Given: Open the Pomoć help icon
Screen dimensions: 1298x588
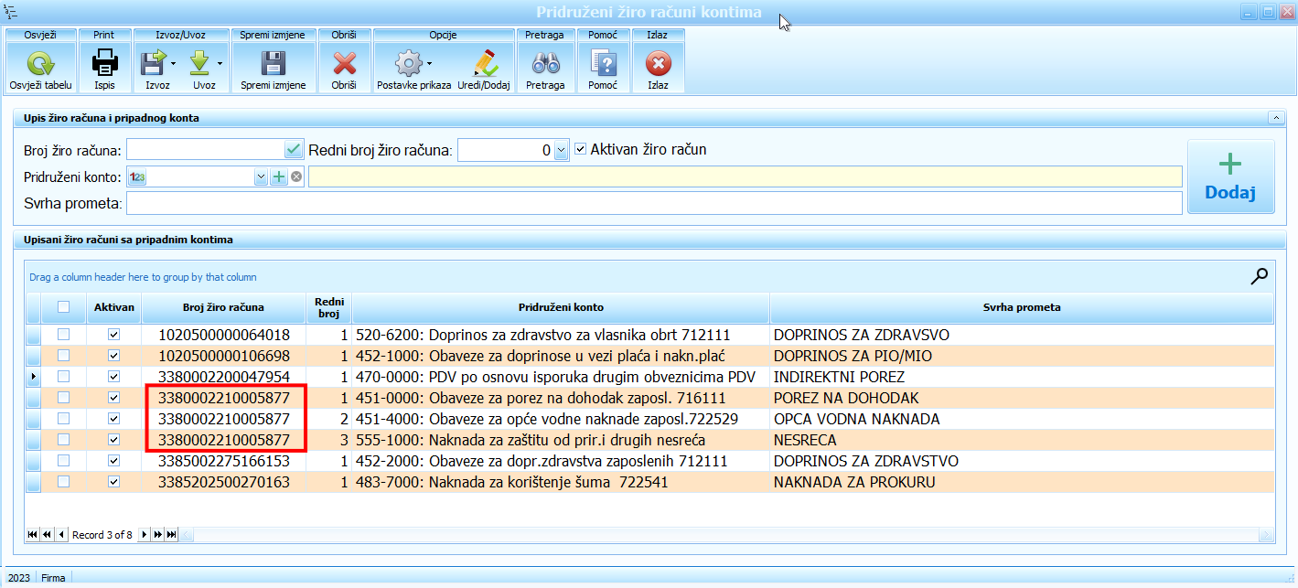Looking at the screenshot, I should pos(603,63).
